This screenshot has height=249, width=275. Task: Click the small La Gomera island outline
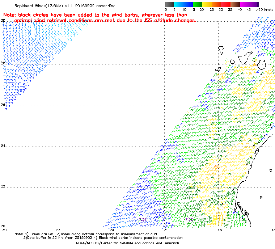[233, 62]
